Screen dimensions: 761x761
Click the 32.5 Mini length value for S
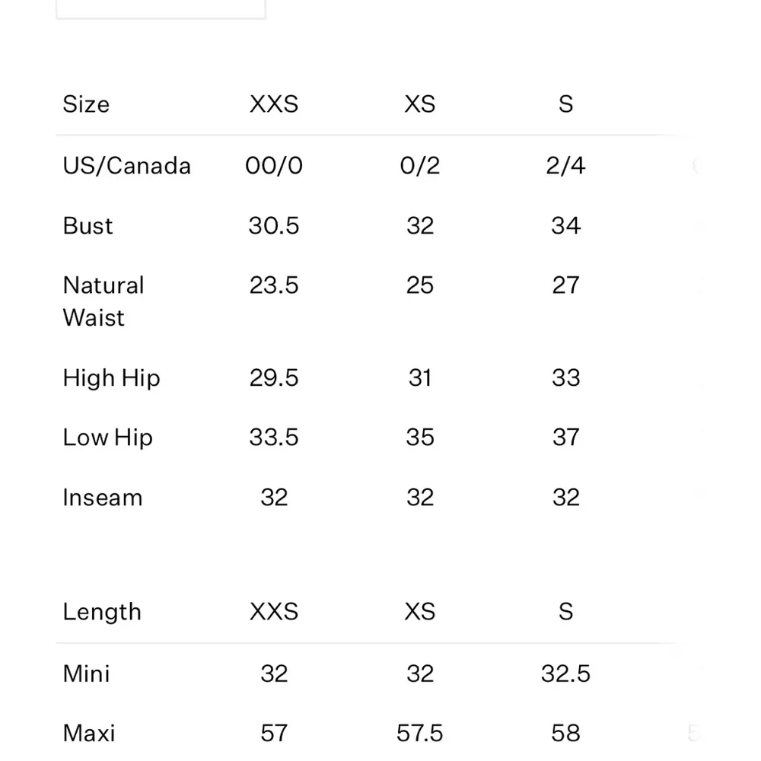(565, 673)
